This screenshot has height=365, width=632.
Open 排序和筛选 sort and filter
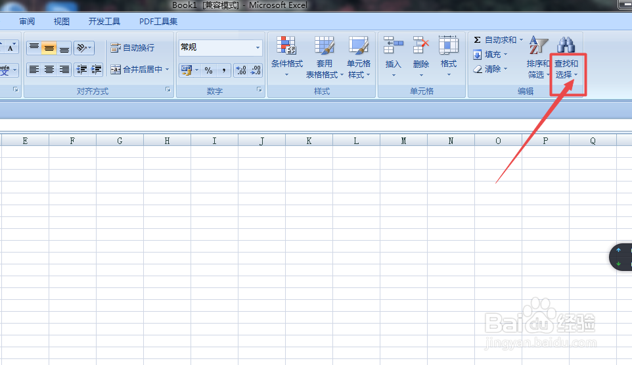point(538,57)
